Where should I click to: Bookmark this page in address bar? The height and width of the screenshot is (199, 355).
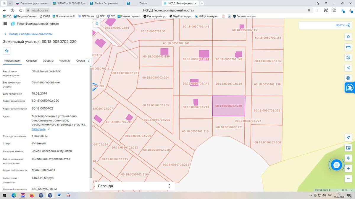[309, 10]
